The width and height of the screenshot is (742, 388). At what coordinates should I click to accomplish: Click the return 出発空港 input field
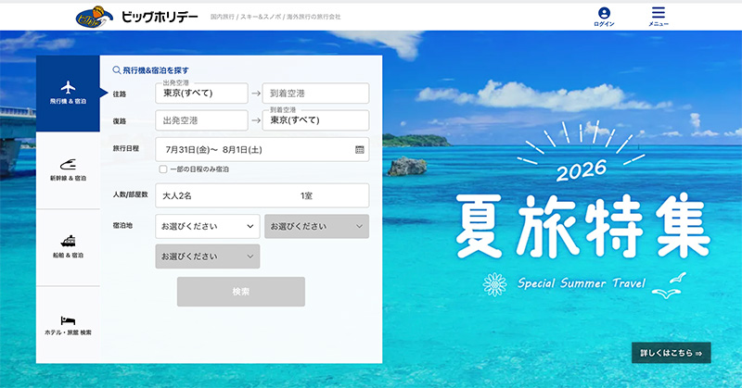coord(201,120)
